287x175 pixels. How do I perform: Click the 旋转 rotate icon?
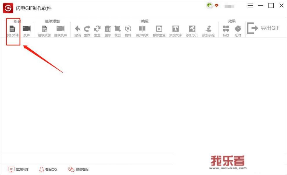[128, 29]
